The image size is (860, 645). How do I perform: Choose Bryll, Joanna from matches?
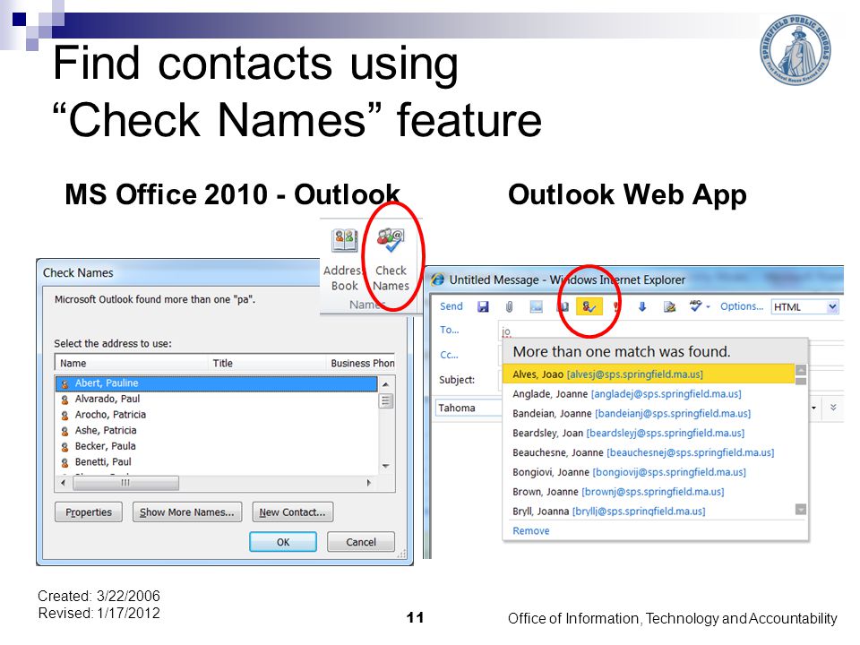click(x=649, y=512)
